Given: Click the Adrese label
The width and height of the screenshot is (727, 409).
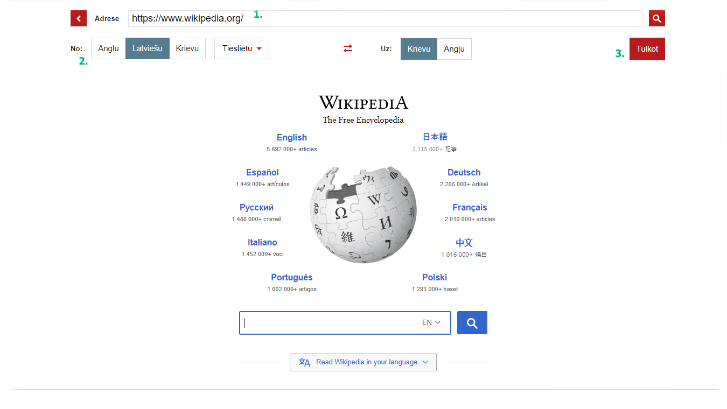Looking at the screenshot, I should pyautogui.click(x=107, y=18).
